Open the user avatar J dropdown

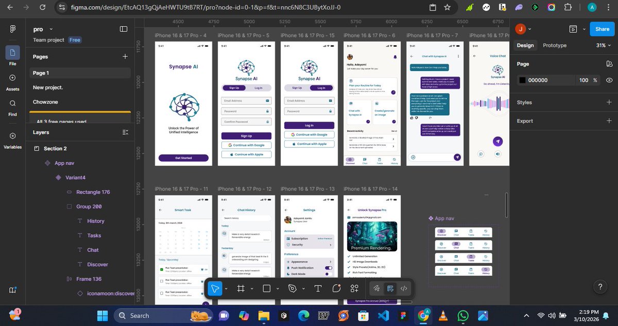point(524,29)
